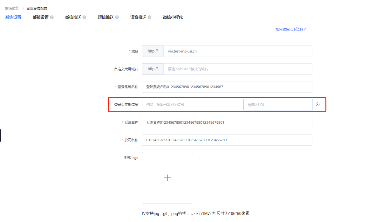Click the 域名 field label

coord(135,51)
